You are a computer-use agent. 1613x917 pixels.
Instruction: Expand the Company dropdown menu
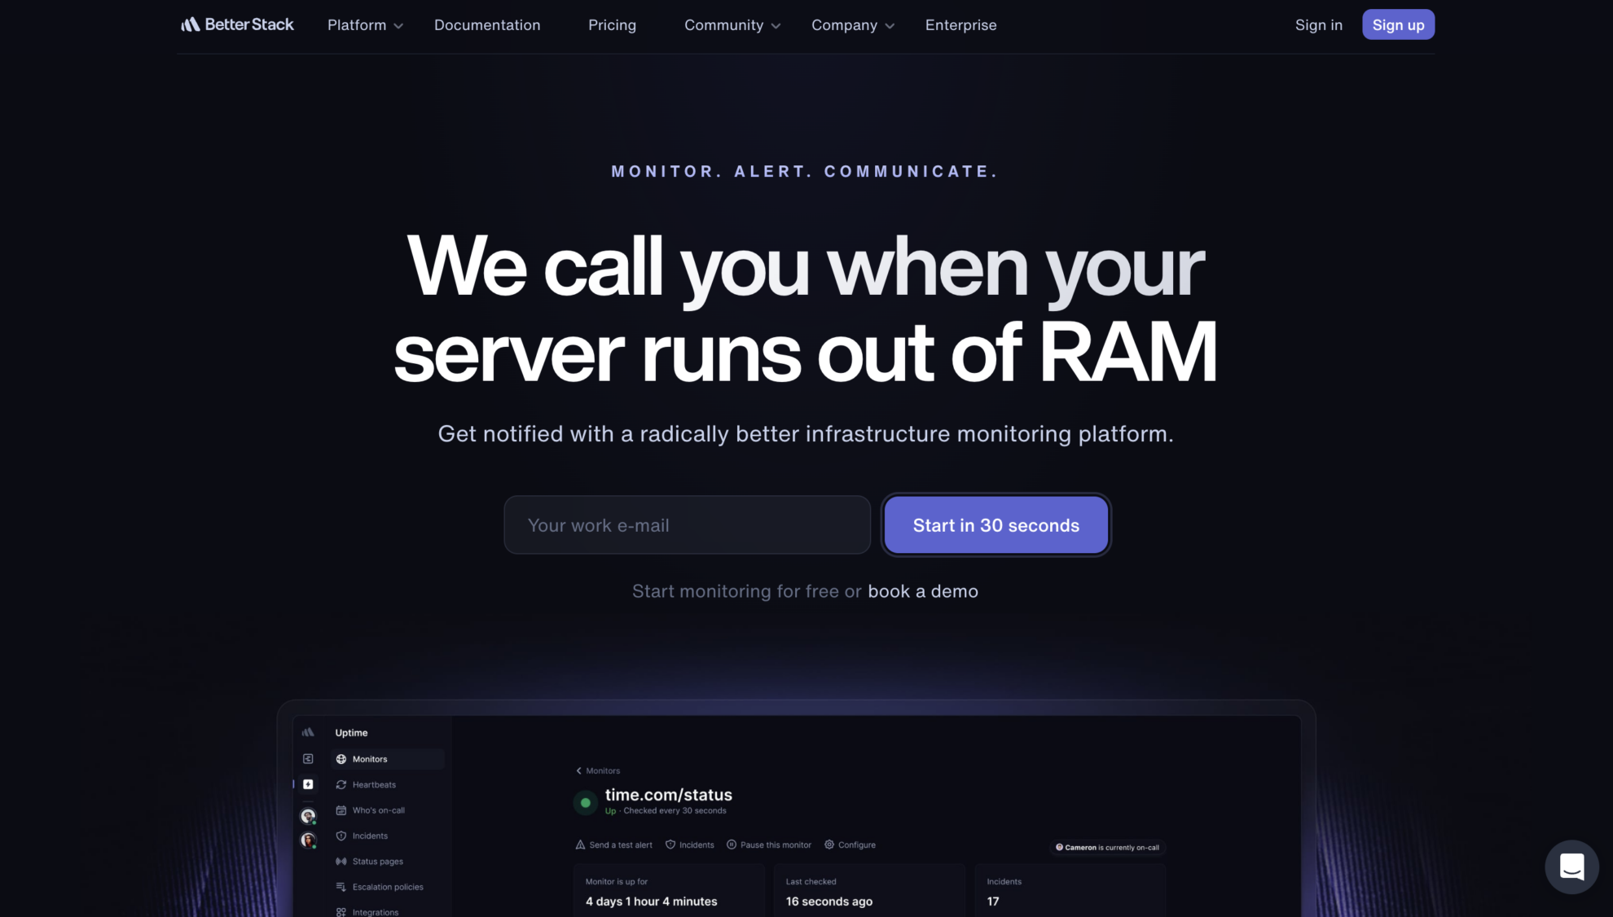pos(853,25)
